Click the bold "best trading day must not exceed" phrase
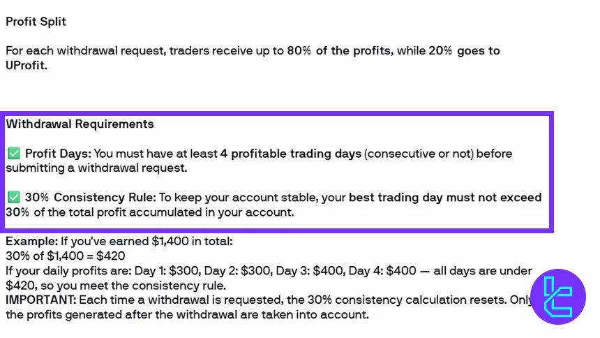Image resolution: width=600 pixels, height=338 pixels. click(445, 198)
